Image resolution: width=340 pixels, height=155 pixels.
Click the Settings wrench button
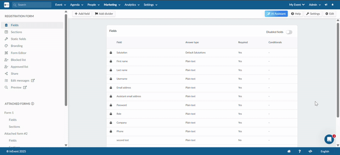[313, 14]
